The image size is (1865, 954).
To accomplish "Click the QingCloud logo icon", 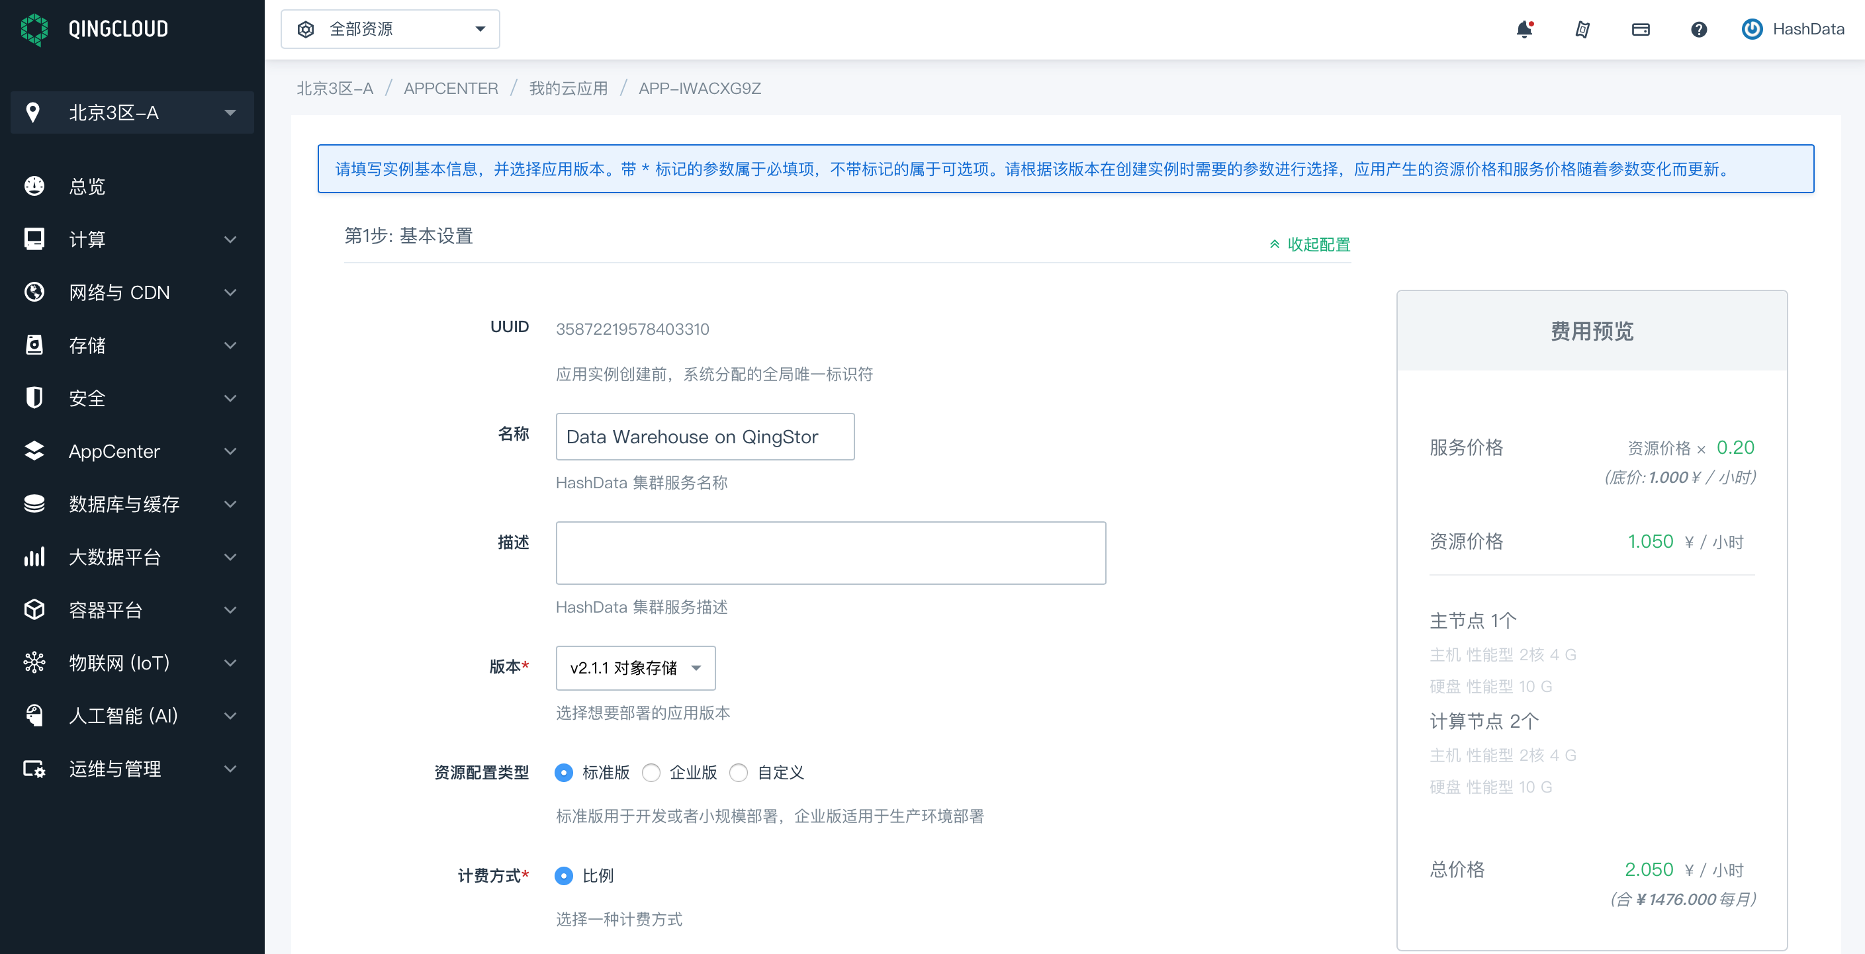I will tap(34, 29).
